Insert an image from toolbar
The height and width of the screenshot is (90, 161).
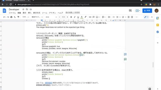97,17
